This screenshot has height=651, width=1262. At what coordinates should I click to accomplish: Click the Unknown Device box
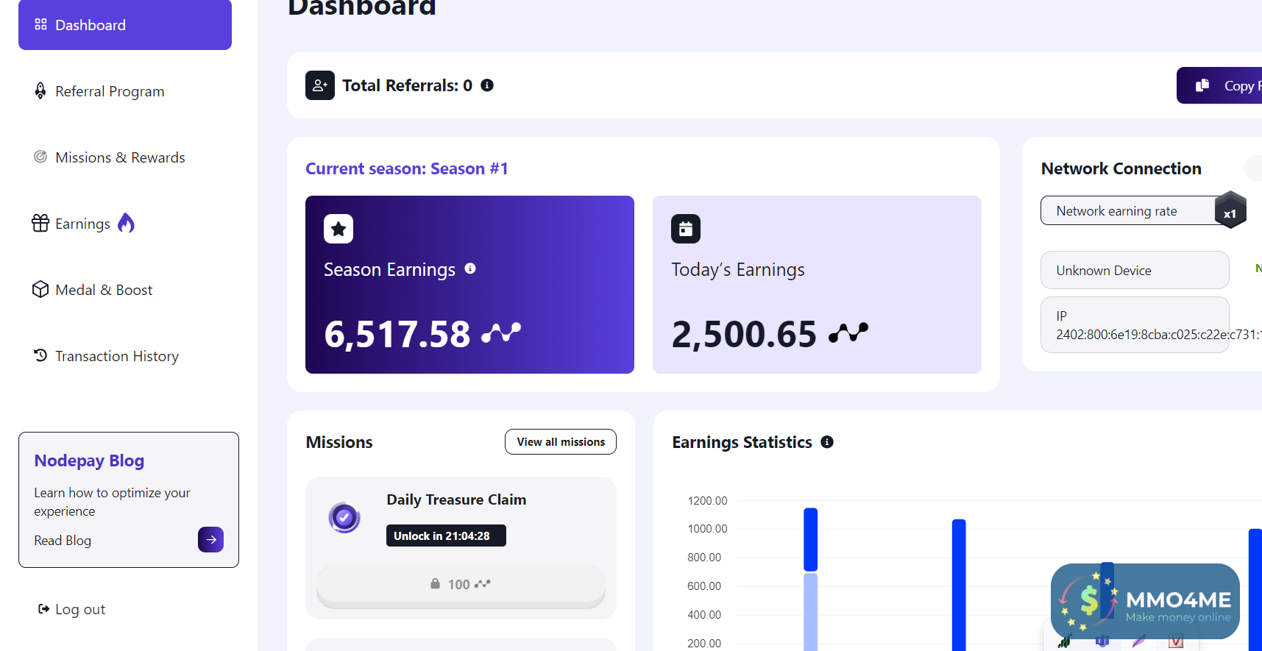pos(1135,270)
